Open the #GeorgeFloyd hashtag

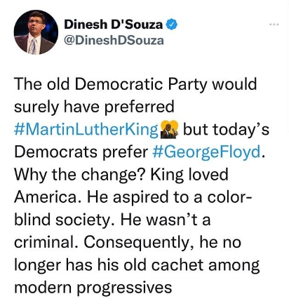pyautogui.click(x=207, y=152)
